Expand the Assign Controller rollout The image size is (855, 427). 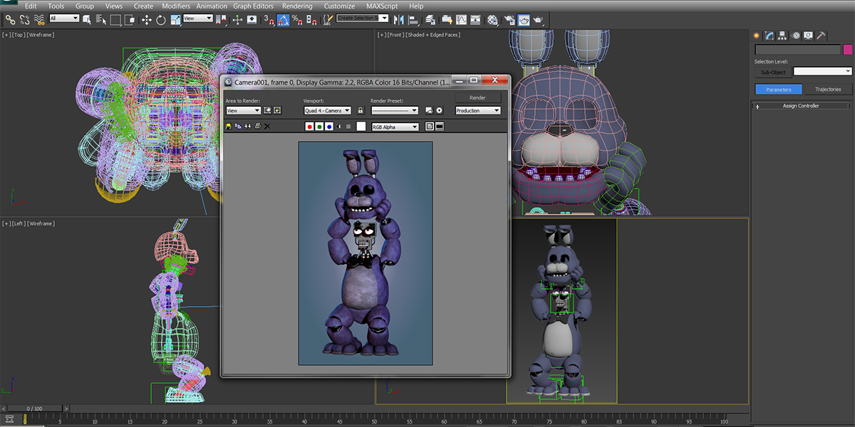[801, 106]
